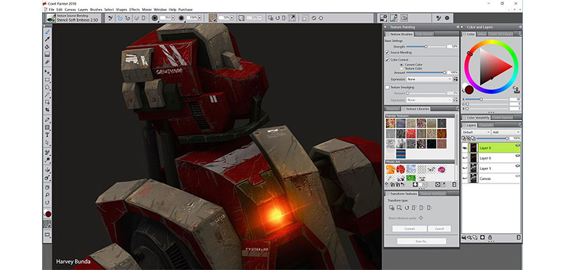
Task: Select the Brush tool in toolbox
Action: pyautogui.click(x=47, y=32)
